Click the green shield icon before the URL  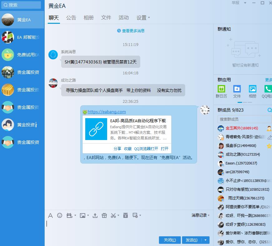tap(85, 112)
